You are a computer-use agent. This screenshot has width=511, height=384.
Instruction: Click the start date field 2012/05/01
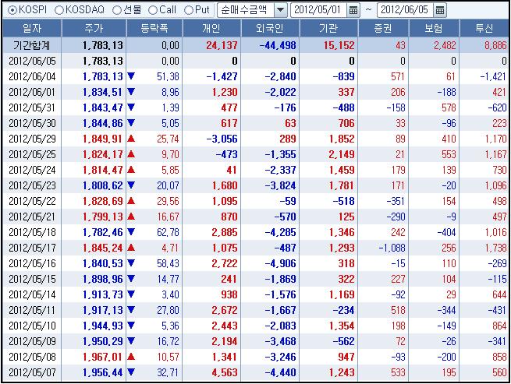click(319, 10)
